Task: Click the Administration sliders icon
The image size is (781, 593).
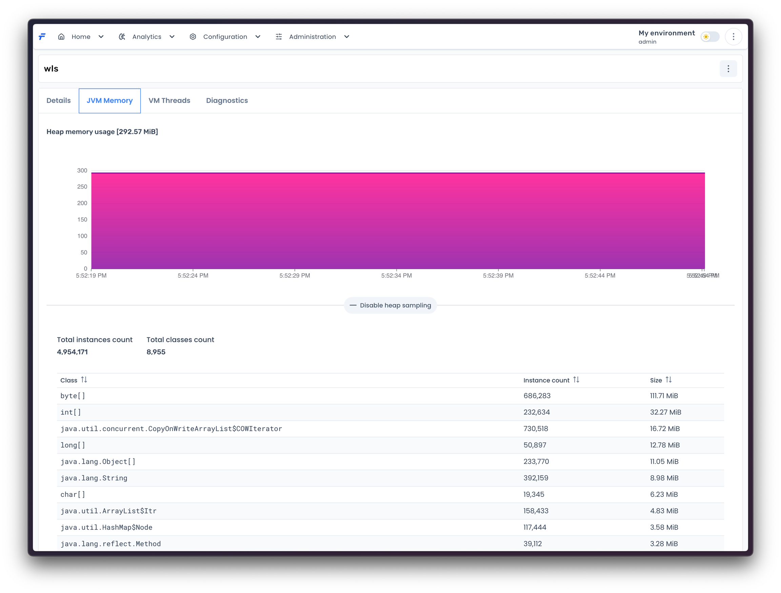Action: pos(279,37)
